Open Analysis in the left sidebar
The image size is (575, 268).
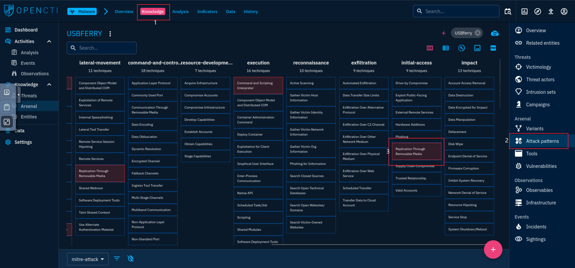click(29, 52)
